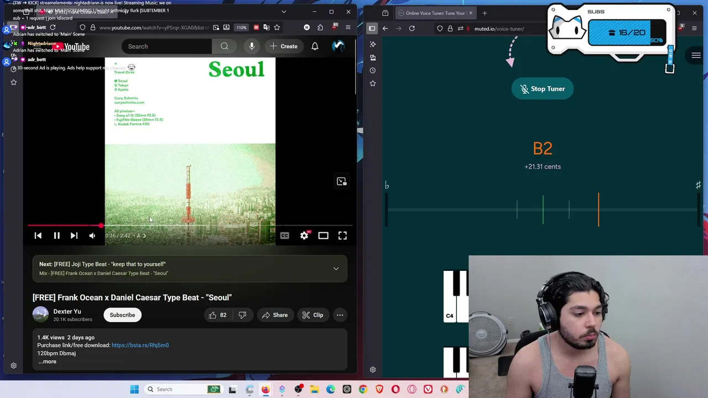Image resolution: width=708 pixels, height=398 pixels.
Task: Bookmark YouTube page with star icon
Action: pos(277,27)
